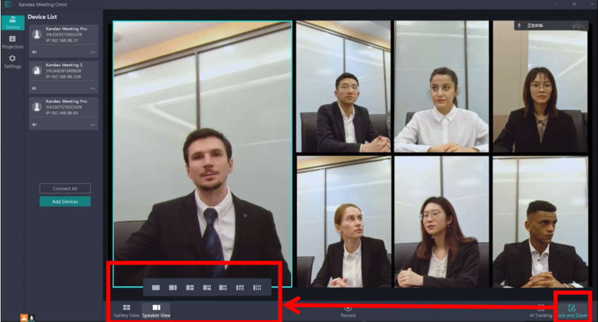Screen dimensions: 598x322
Task: Click the Add Devices button
Action: (65, 201)
